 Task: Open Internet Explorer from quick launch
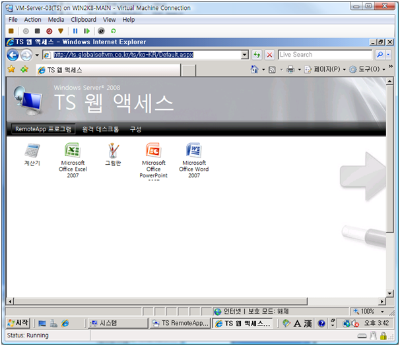[x=65, y=324]
